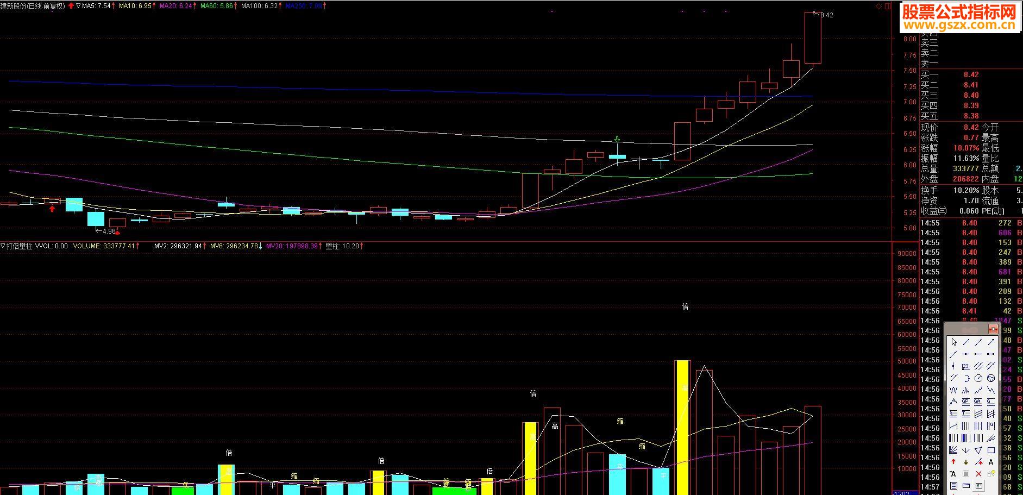Viewport: 1023px width, 495px height.
Task: Select the pointer tool in drawing palette
Action: pyautogui.click(x=953, y=342)
